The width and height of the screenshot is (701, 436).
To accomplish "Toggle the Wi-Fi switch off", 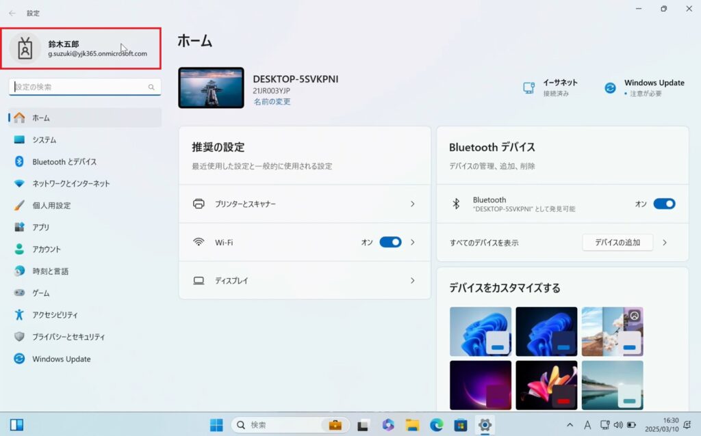I will click(x=390, y=243).
